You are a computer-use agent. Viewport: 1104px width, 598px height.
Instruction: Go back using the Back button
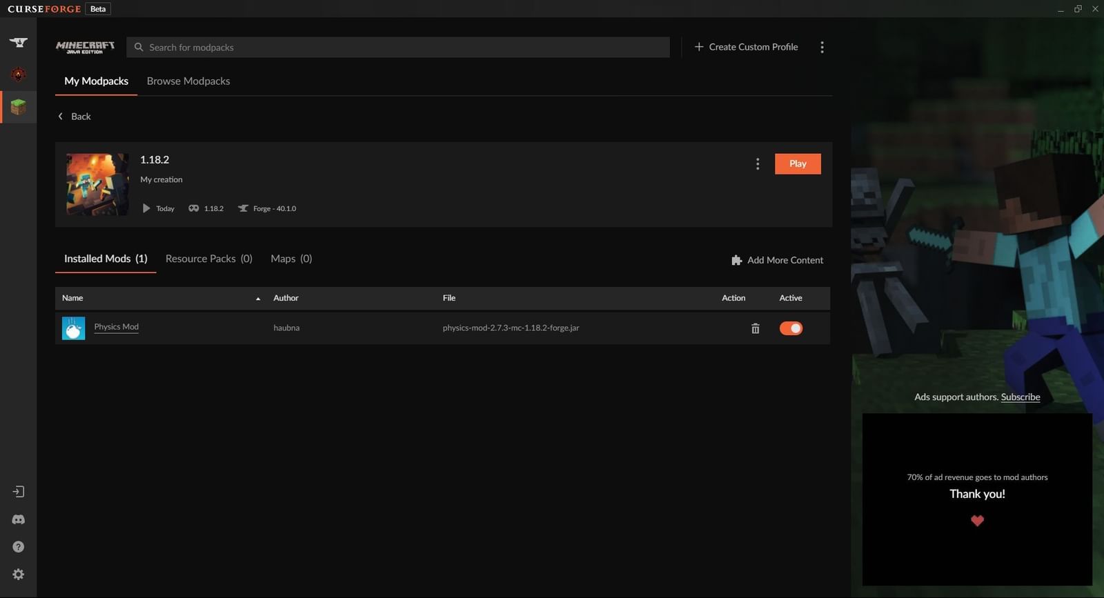75,117
